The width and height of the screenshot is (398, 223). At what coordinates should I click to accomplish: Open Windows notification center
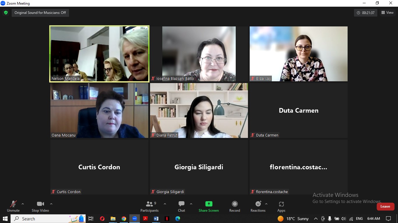click(x=388, y=219)
